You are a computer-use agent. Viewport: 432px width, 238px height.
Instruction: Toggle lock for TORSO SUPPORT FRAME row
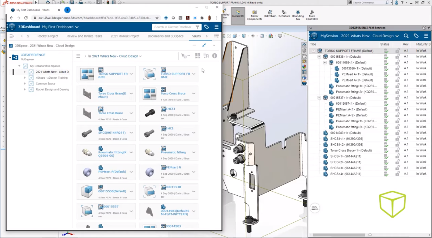click(x=397, y=51)
